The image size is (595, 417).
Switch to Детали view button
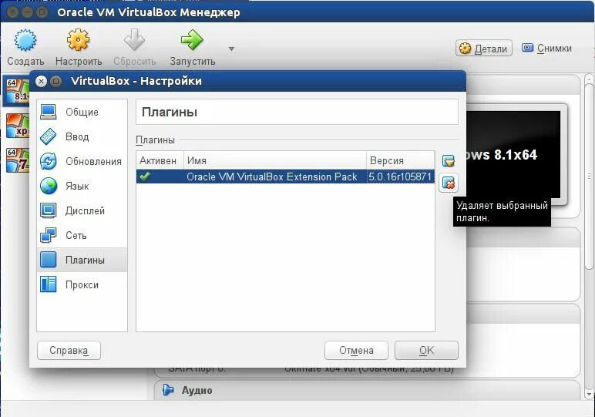484,49
